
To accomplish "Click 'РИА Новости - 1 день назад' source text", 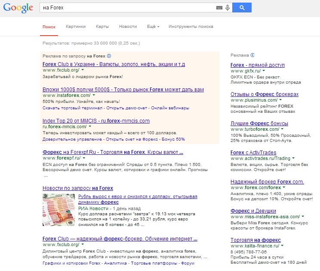I will click(x=109, y=208).
